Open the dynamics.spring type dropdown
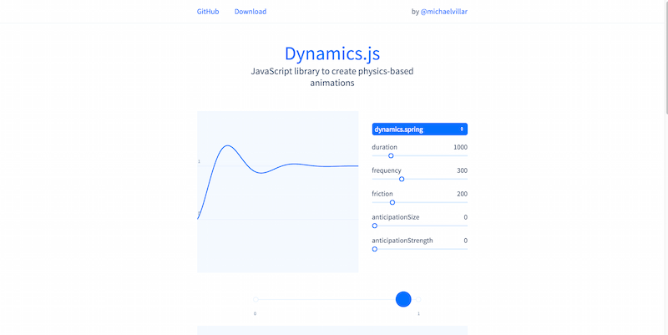 click(420, 129)
